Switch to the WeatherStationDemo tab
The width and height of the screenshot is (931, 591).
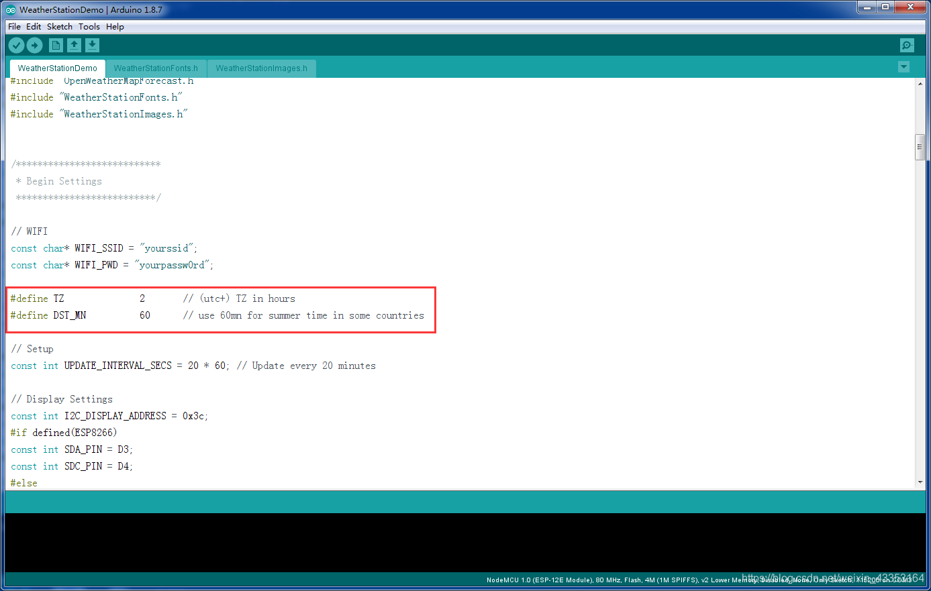(57, 68)
